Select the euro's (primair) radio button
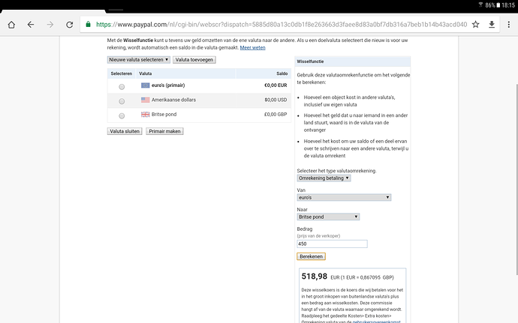 click(122, 86)
